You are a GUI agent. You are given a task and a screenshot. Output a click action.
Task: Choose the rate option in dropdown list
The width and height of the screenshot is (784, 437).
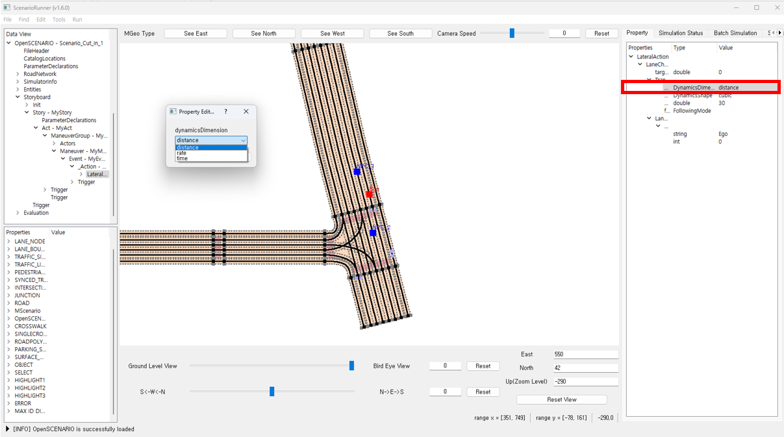click(x=182, y=153)
